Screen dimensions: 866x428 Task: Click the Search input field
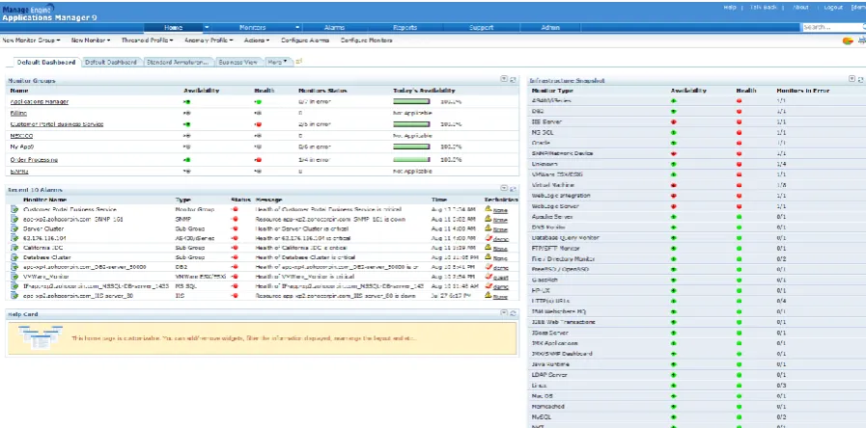pos(834,27)
